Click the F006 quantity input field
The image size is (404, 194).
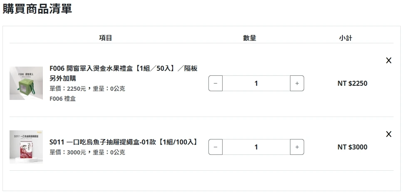point(256,83)
